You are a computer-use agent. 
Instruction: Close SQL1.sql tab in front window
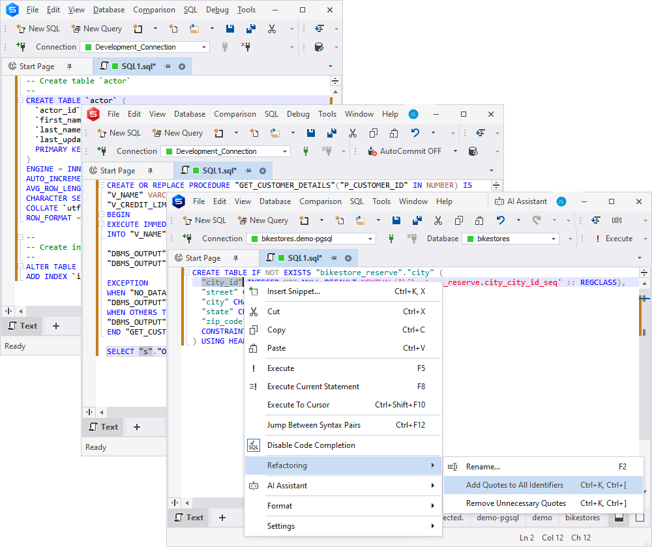[x=348, y=258]
